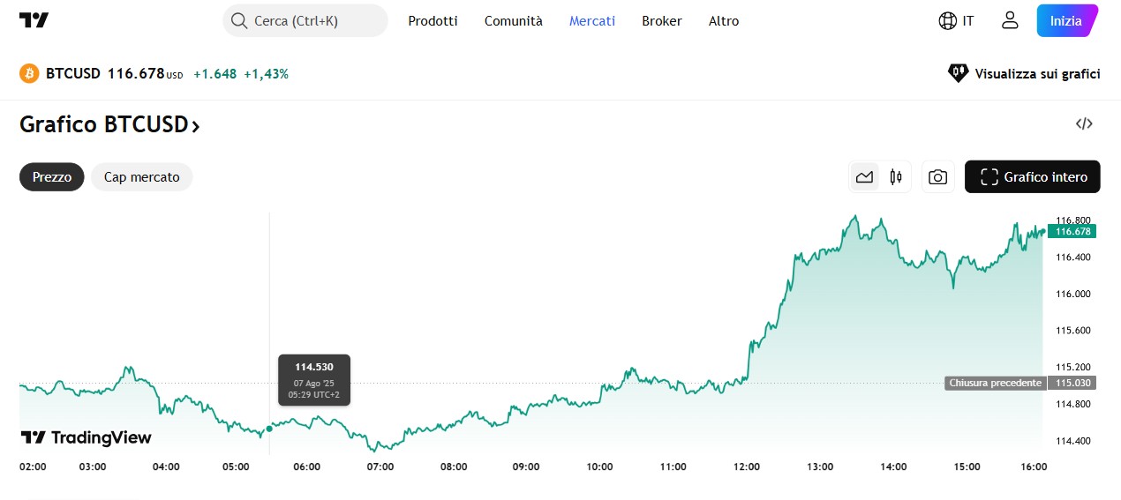Viewport: 1121px width, 500px height.
Task: Click the TradingView watermark logo on chart
Action: tap(86, 437)
